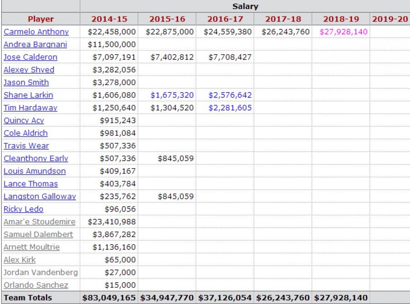The width and height of the screenshot is (410, 304).
Task: Click the 2014-15 column header
Action: tap(109, 19)
